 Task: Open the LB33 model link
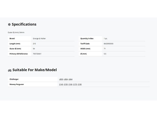[61, 79]
